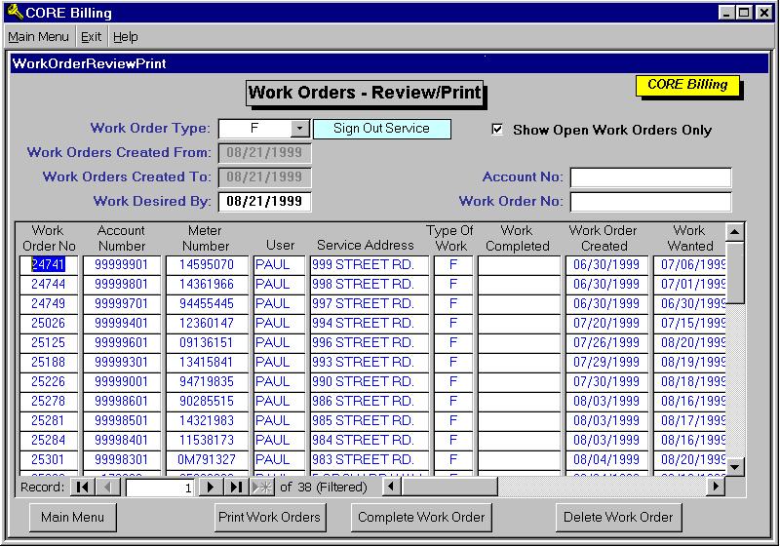
Task: Click Print Work Orders button
Action: tap(270, 517)
